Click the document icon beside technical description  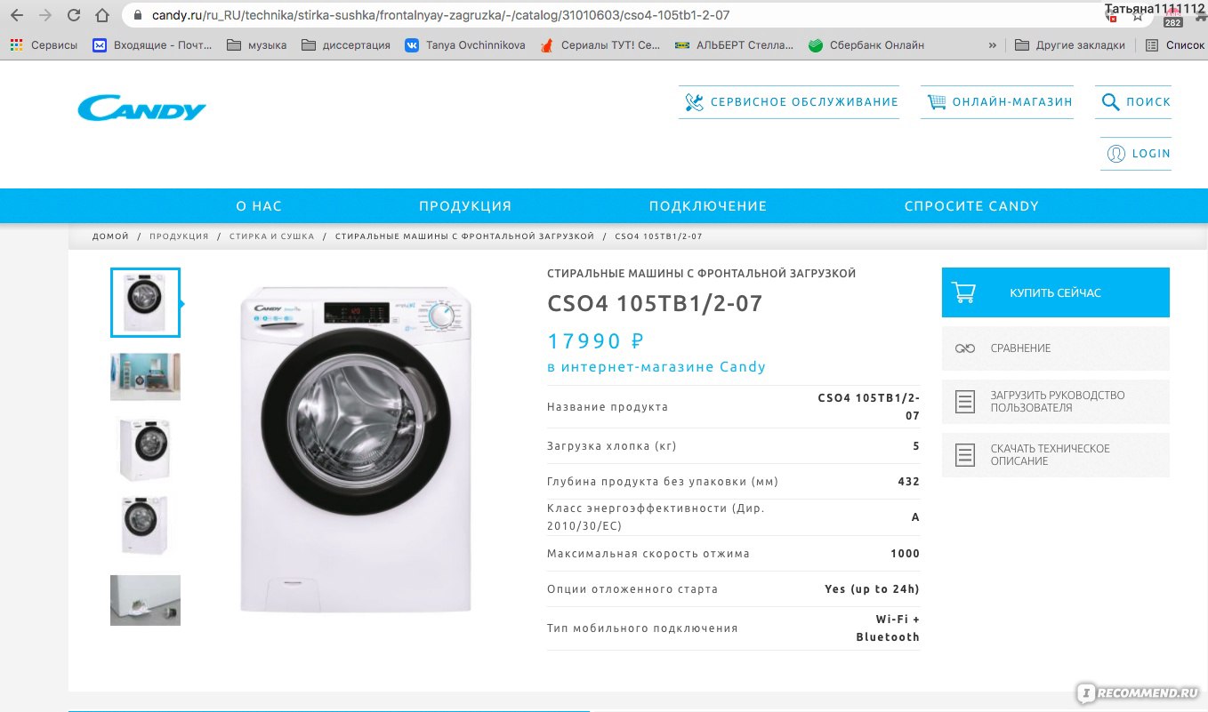(965, 455)
